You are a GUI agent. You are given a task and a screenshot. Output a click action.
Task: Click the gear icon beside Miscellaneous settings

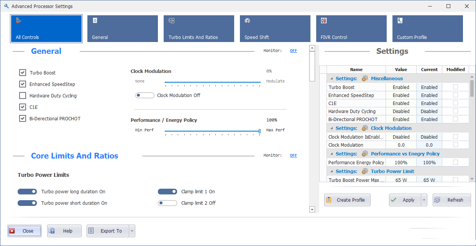pyautogui.click(x=364, y=78)
